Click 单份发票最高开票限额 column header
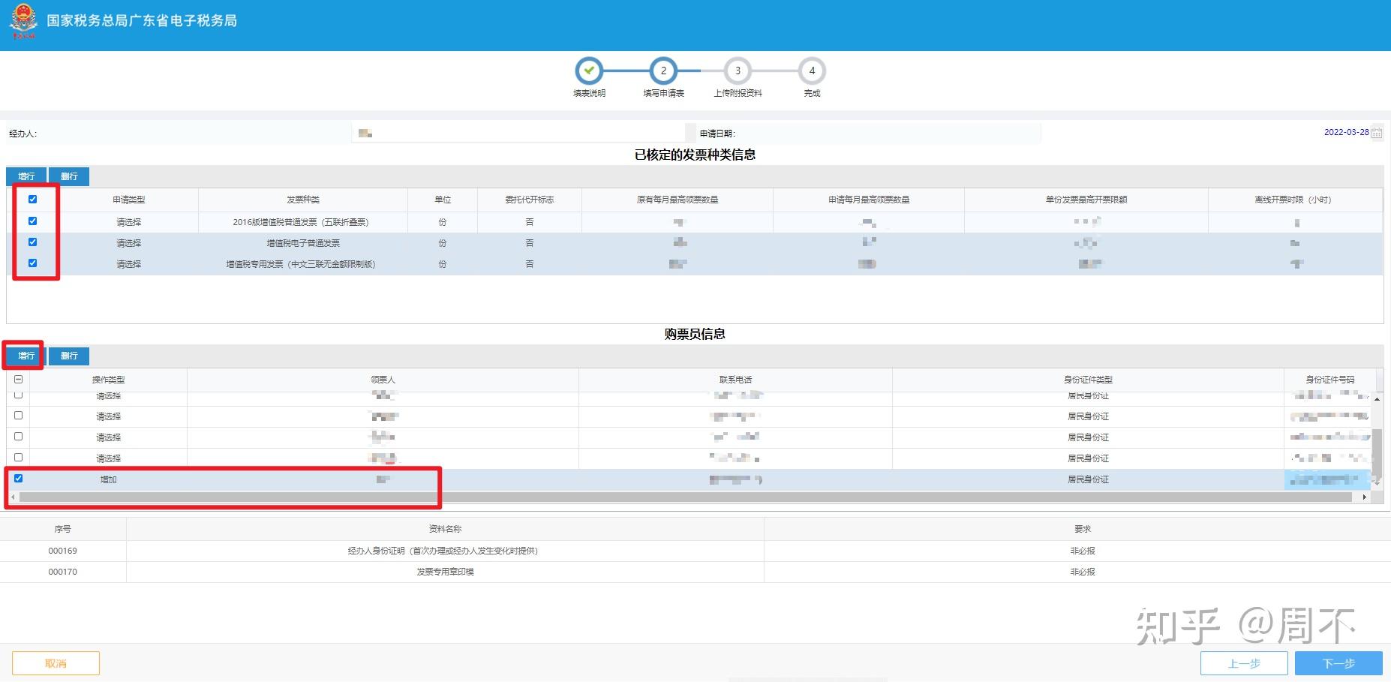This screenshot has height=682, width=1391. [1086, 200]
